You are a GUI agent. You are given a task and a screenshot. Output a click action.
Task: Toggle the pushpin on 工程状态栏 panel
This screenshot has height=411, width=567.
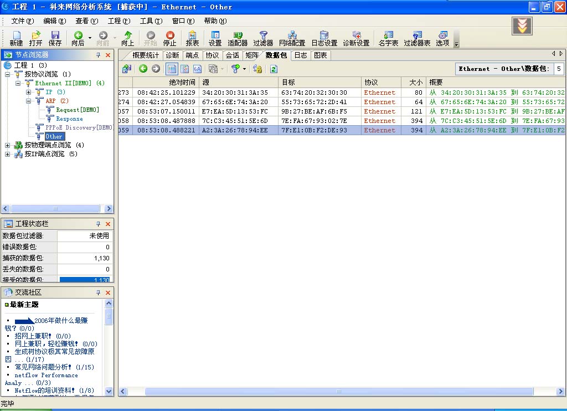(98, 224)
